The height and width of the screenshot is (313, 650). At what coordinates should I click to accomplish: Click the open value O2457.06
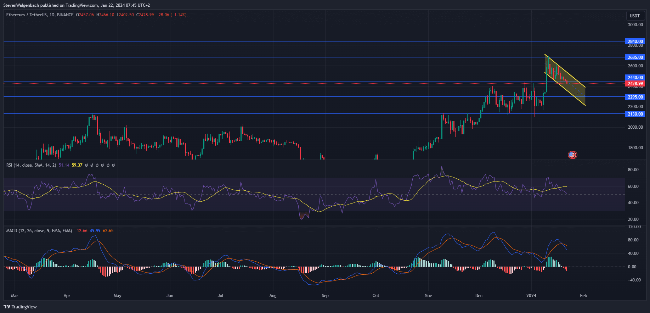click(x=85, y=15)
